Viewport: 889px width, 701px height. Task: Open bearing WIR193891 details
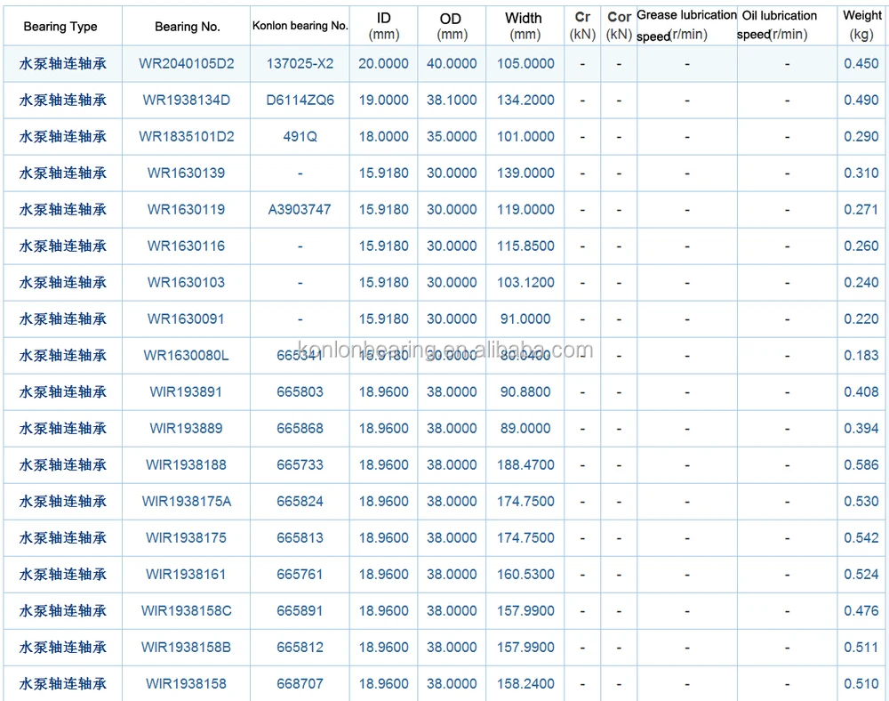click(x=187, y=392)
